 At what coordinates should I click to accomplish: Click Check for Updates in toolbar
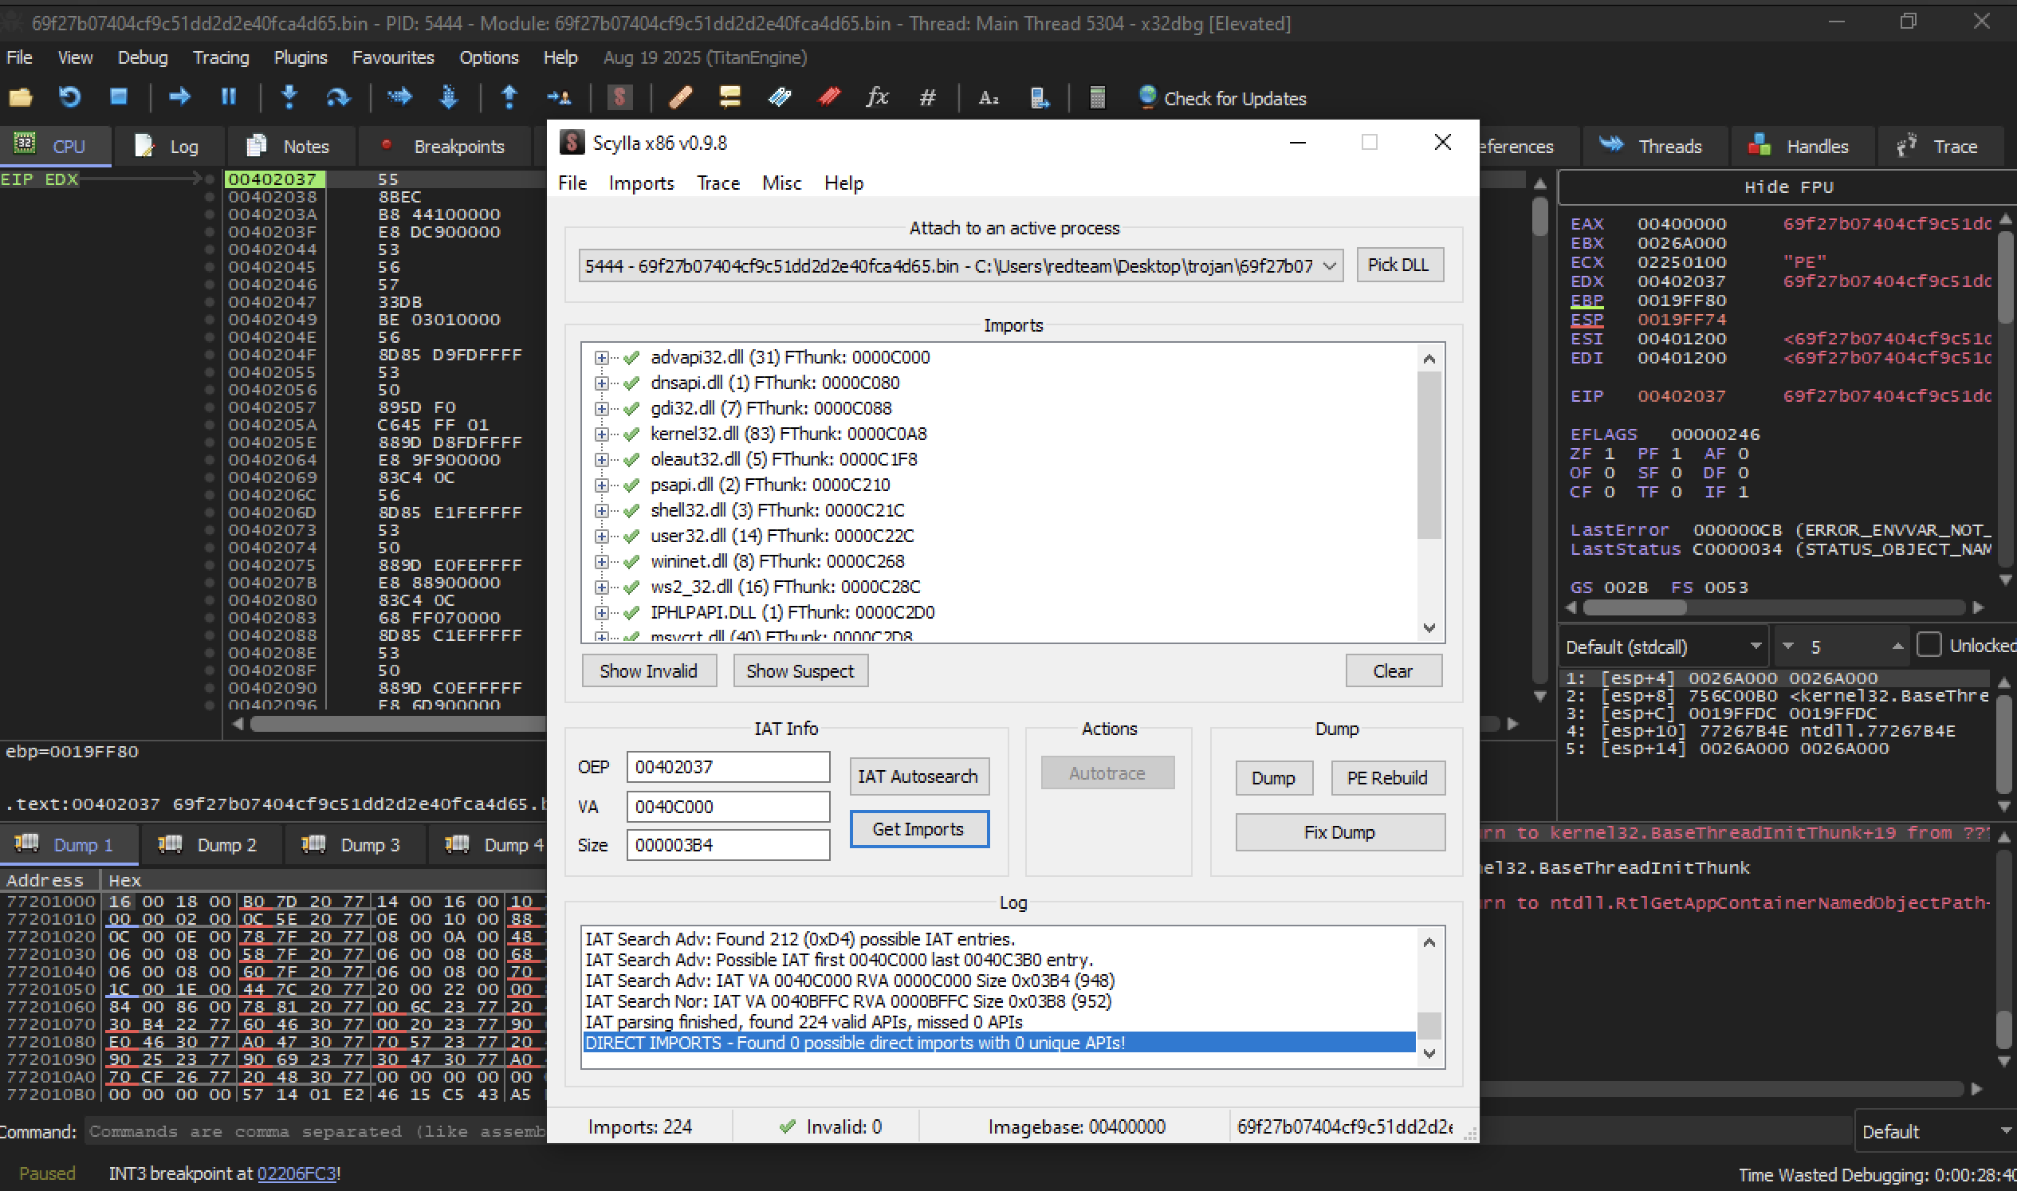click(1223, 98)
